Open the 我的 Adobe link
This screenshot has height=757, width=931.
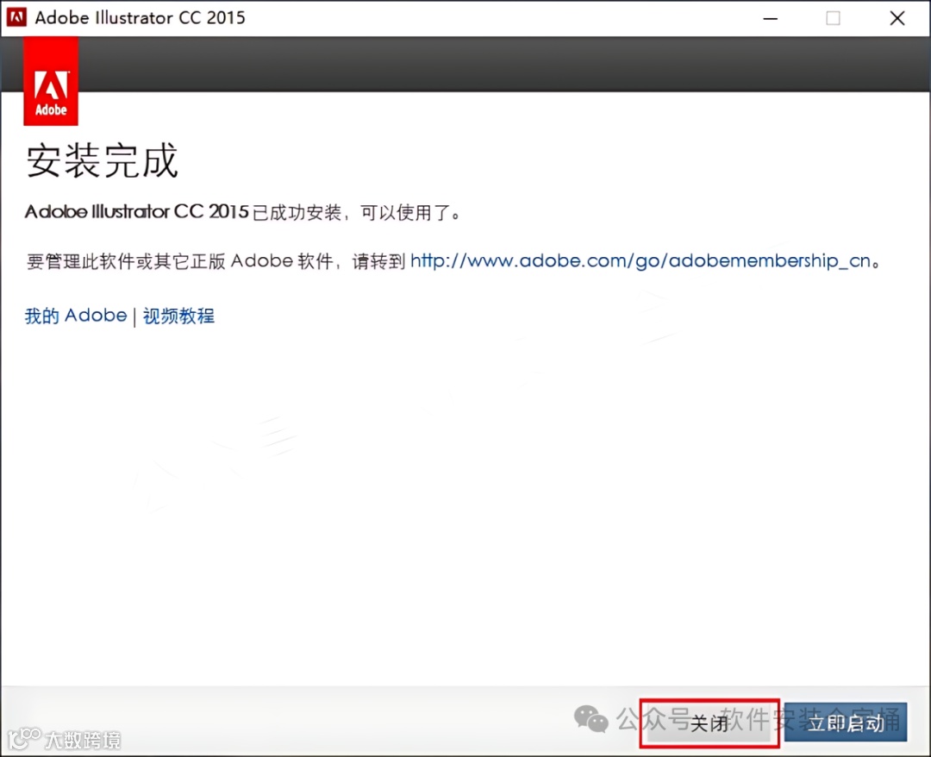point(75,316)
